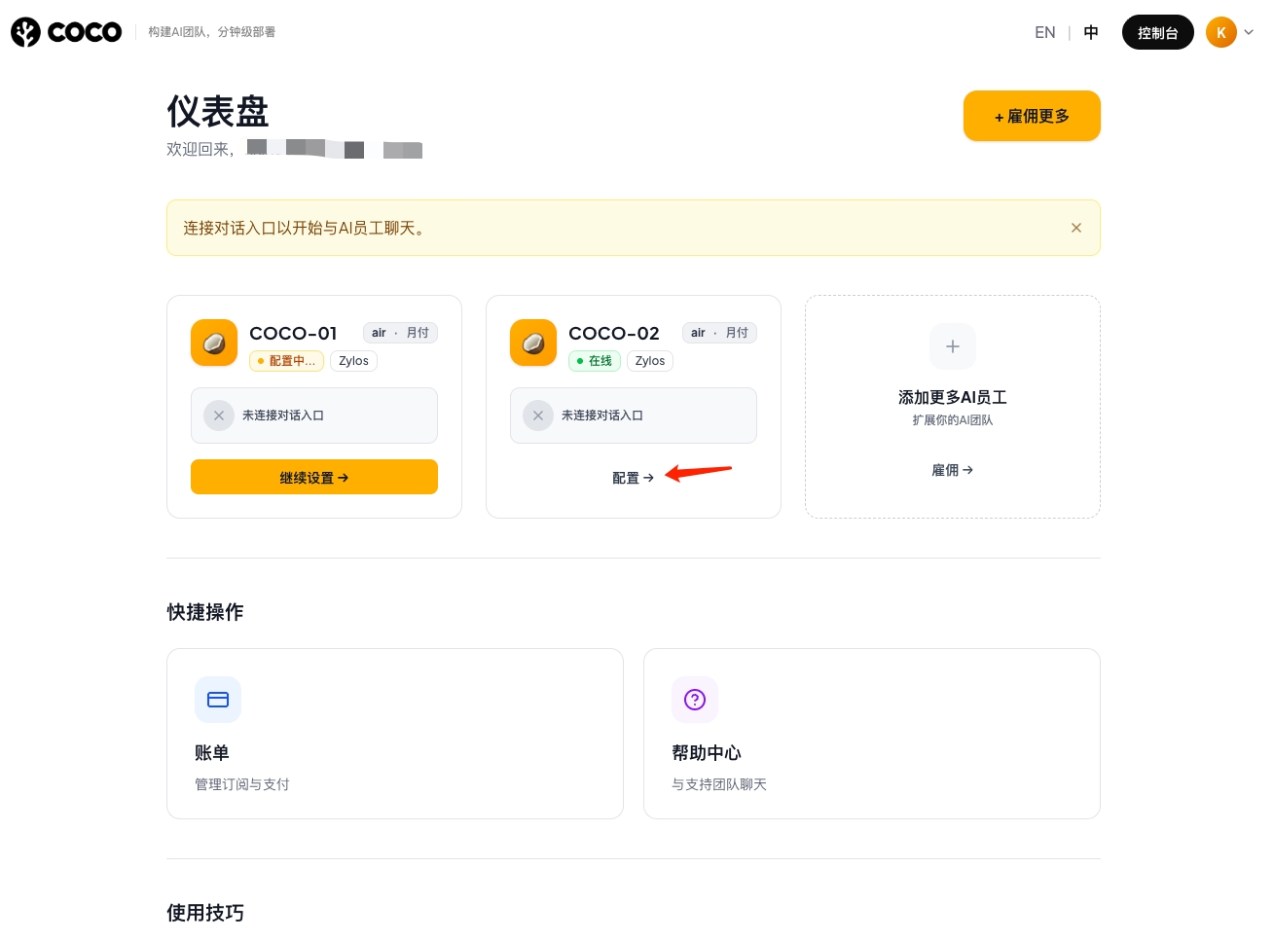Click the × connection icon on COCO-01 card
The height and width of the screenshot is (940, 1274).
pos(219,416)
